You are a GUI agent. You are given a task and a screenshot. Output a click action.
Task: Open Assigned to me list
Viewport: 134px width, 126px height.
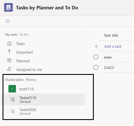[x=29, y=70]
